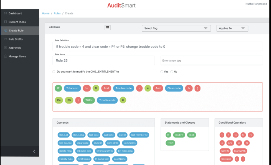Insert the Or operator
The width and height of the screenshot is (271, 165).
tap(239, 143)
